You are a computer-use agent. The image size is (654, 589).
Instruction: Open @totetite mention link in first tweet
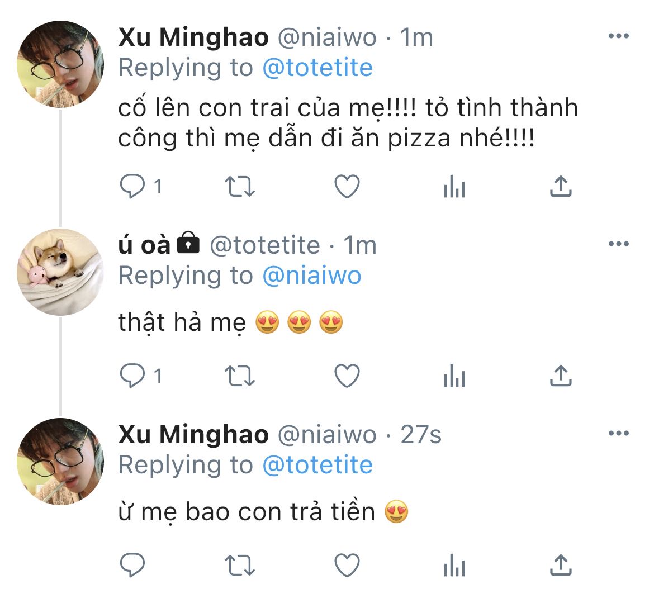pyautogui.click(x=317, y=68)
